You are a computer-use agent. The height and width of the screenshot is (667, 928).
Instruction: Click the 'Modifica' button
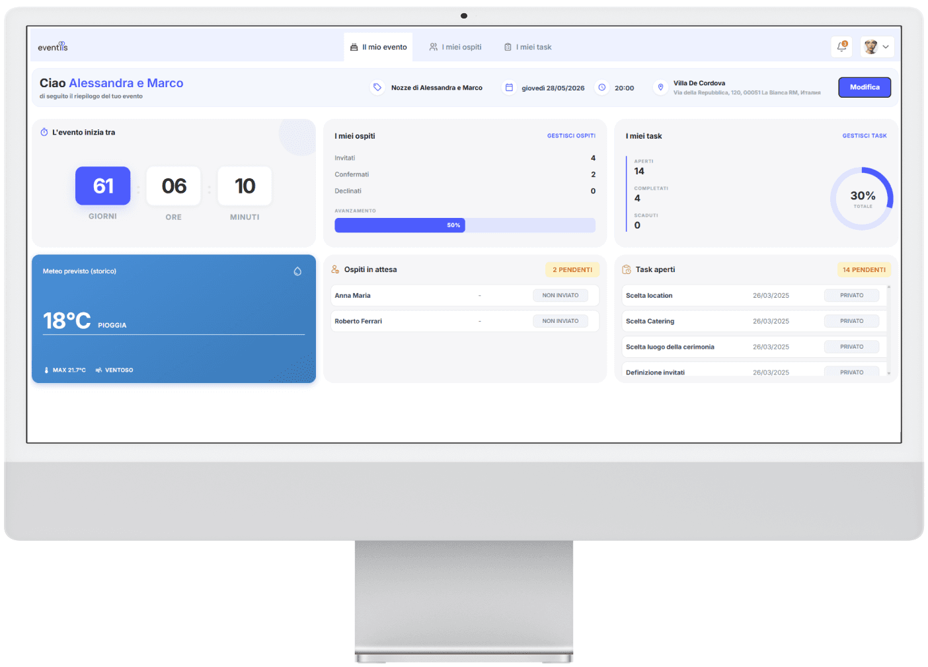pyautogui.click(x=864, y=87)
